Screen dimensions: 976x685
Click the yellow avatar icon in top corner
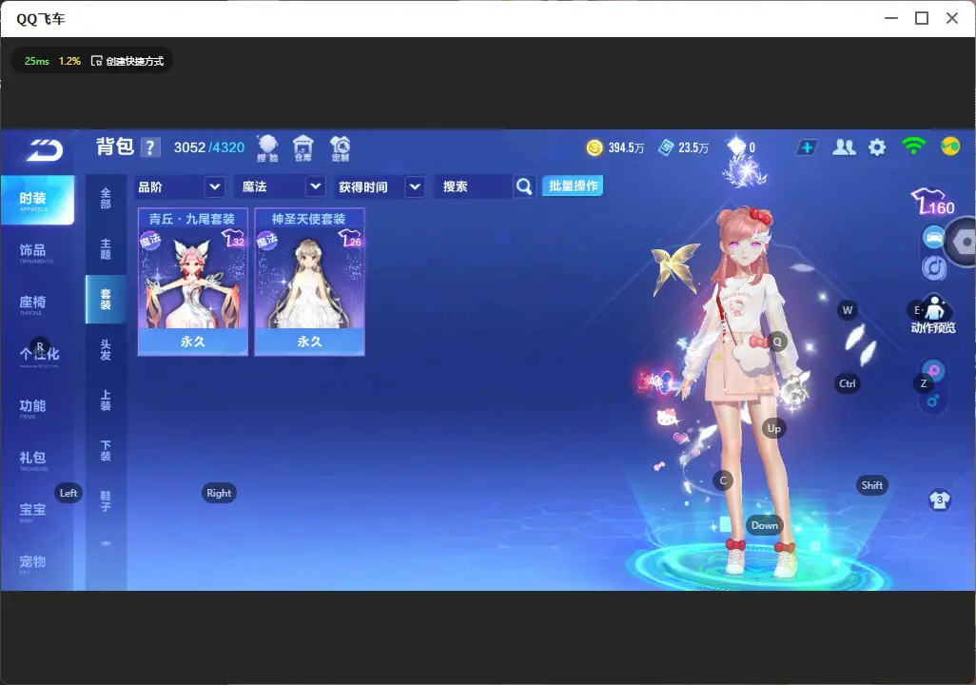click(950, 147)
